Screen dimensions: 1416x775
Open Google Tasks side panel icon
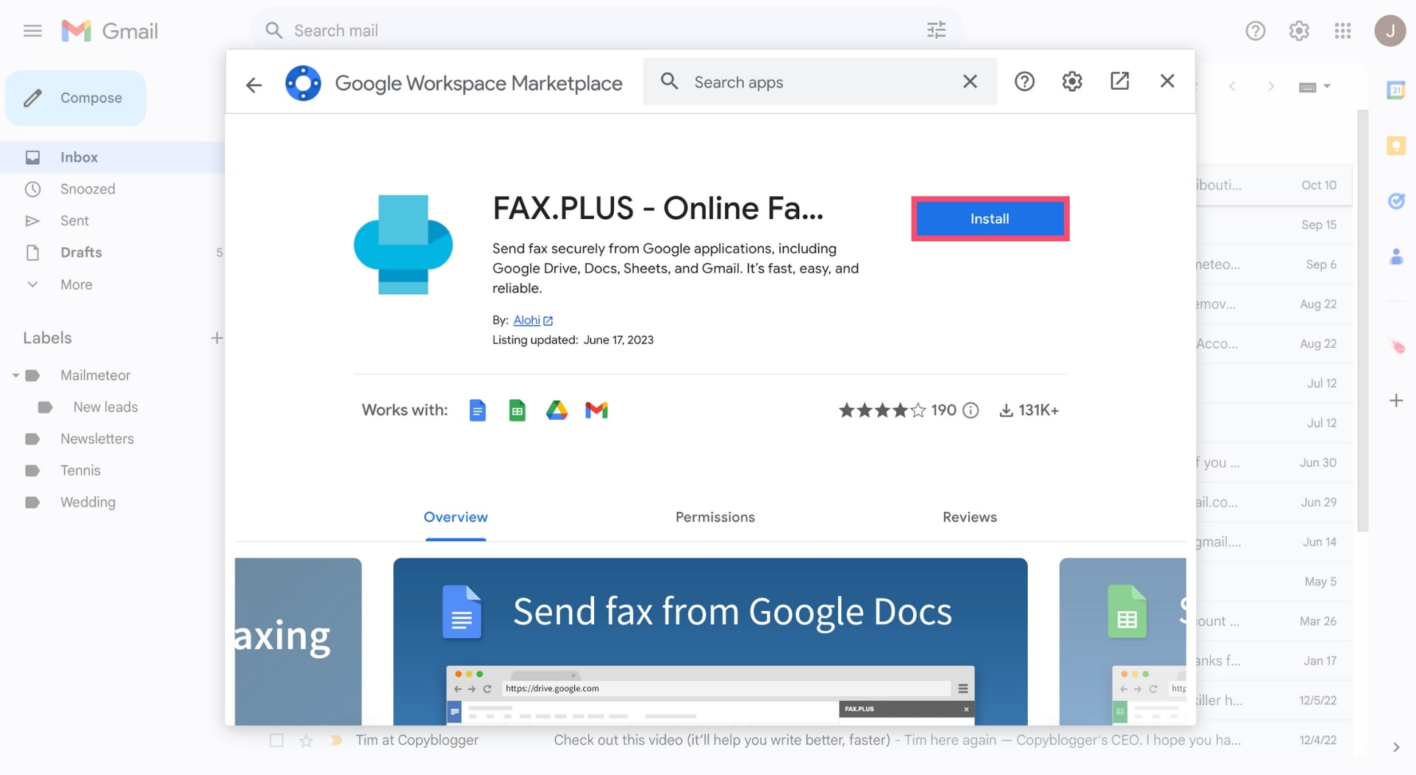[x=1395, y=201]
